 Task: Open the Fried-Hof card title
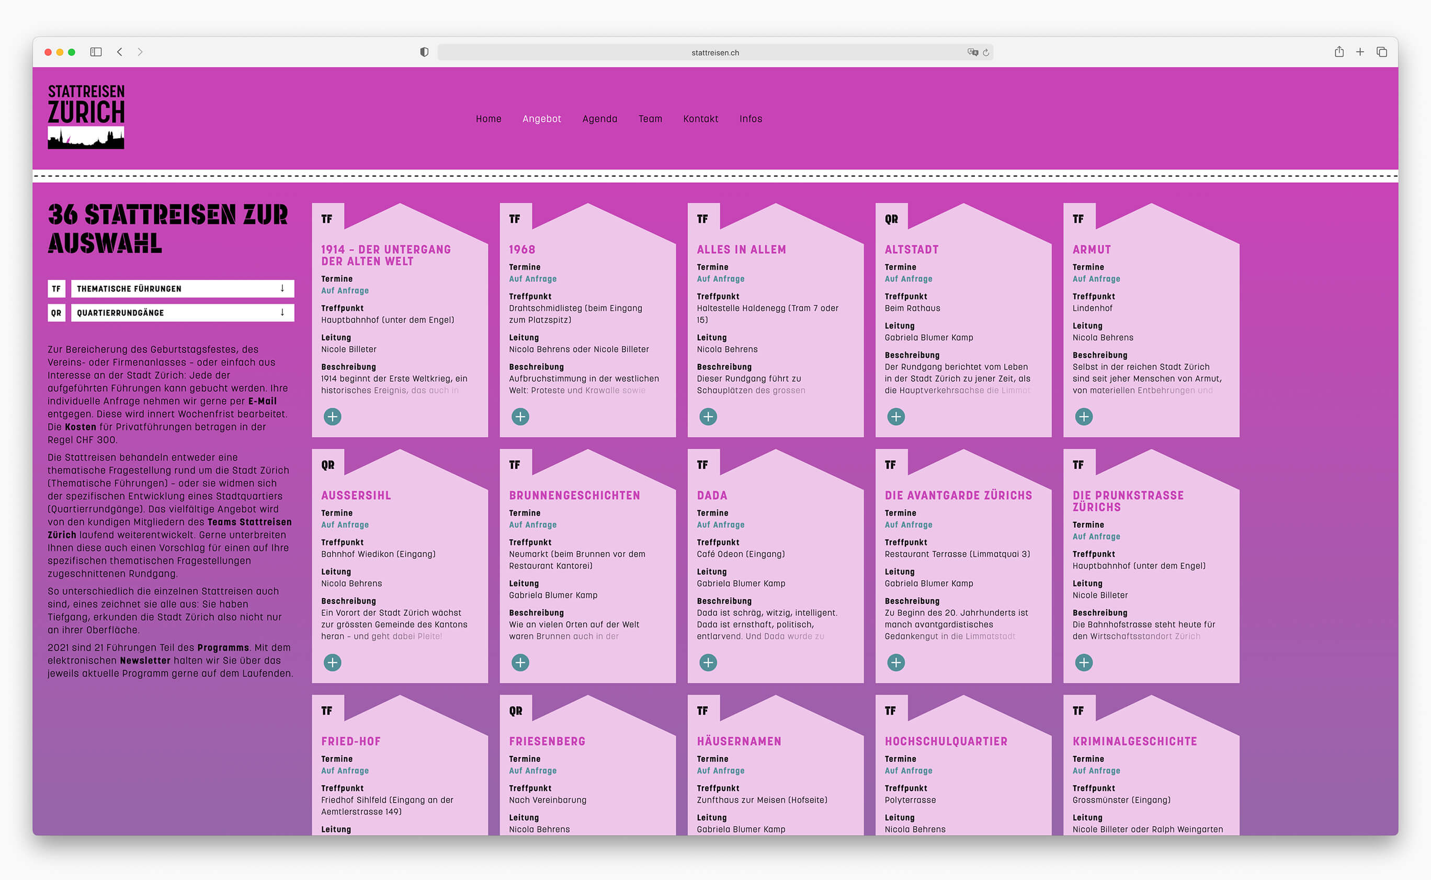click(351, 741)
